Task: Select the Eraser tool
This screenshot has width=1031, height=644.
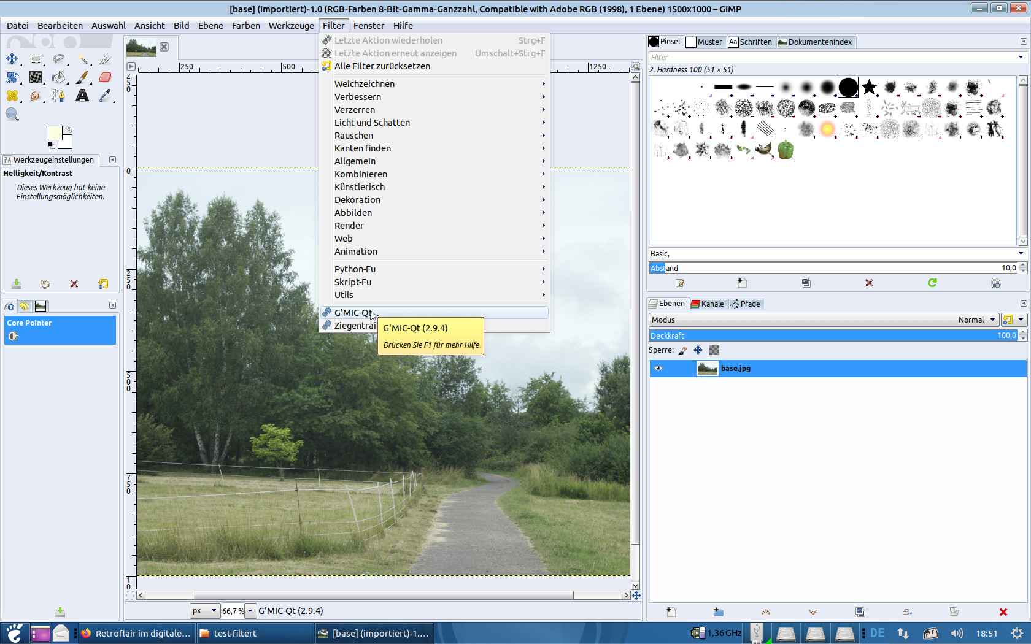Action: coord(106,77)
